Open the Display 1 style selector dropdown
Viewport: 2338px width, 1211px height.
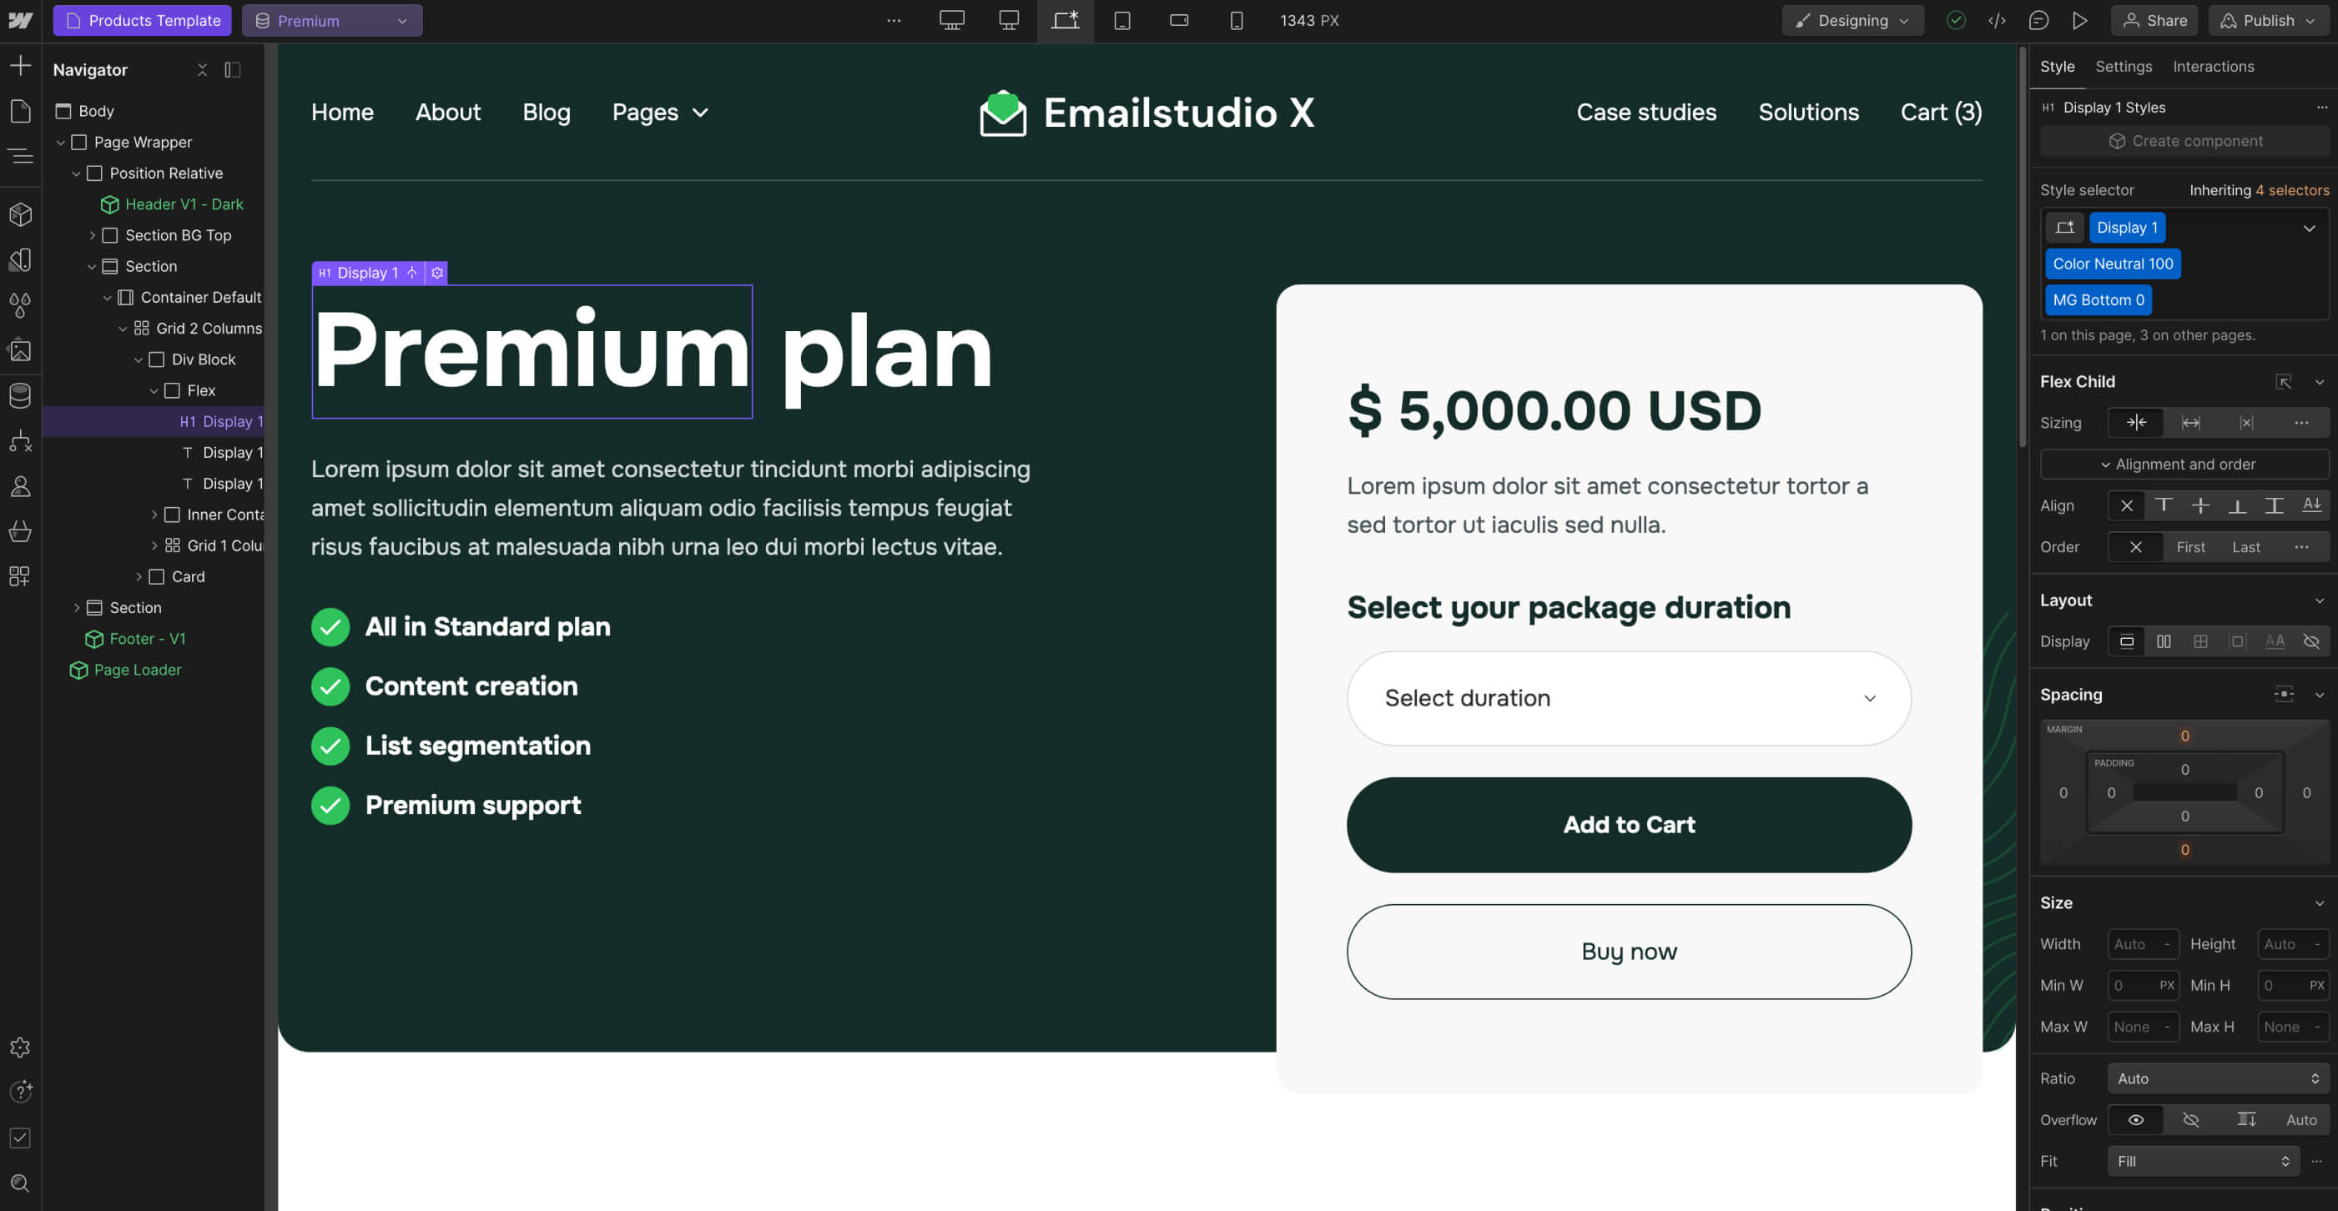(2310, 228)
